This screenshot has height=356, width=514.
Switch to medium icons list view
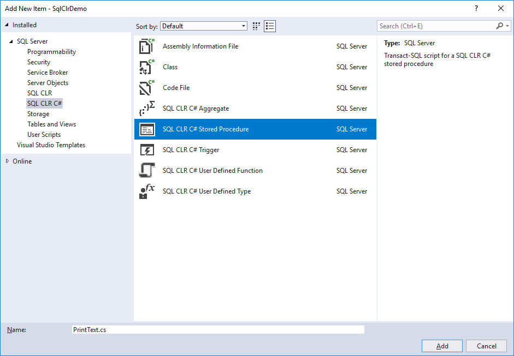coord(269,26)
